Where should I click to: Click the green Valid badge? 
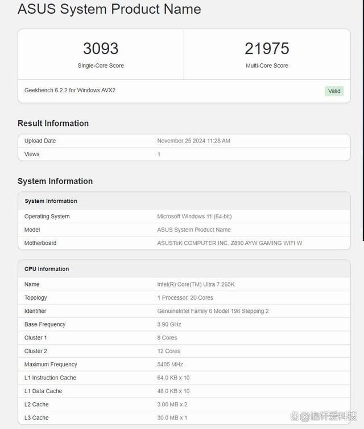click(x=334, y=91)
